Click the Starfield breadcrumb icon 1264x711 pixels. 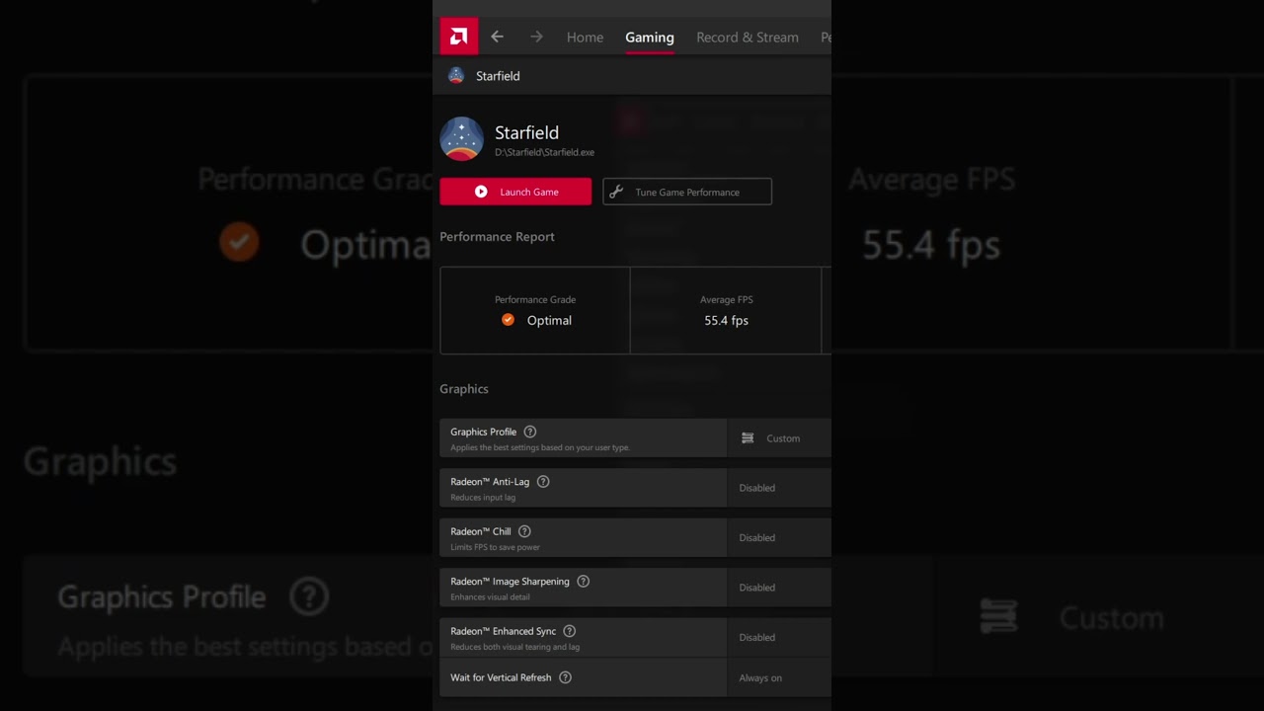coord(456,75)
